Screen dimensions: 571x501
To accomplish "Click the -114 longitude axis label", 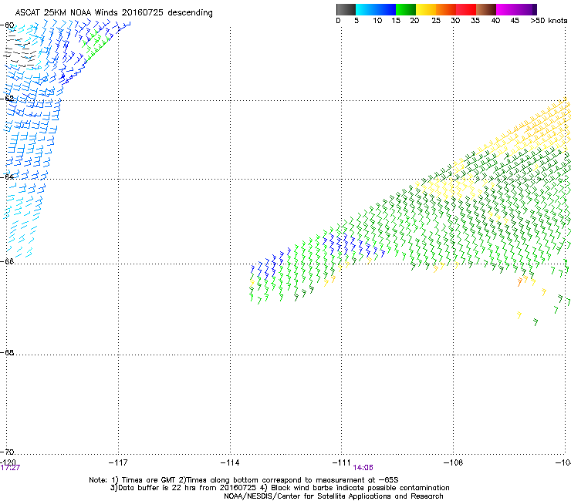I will click(x=230, y=462).
